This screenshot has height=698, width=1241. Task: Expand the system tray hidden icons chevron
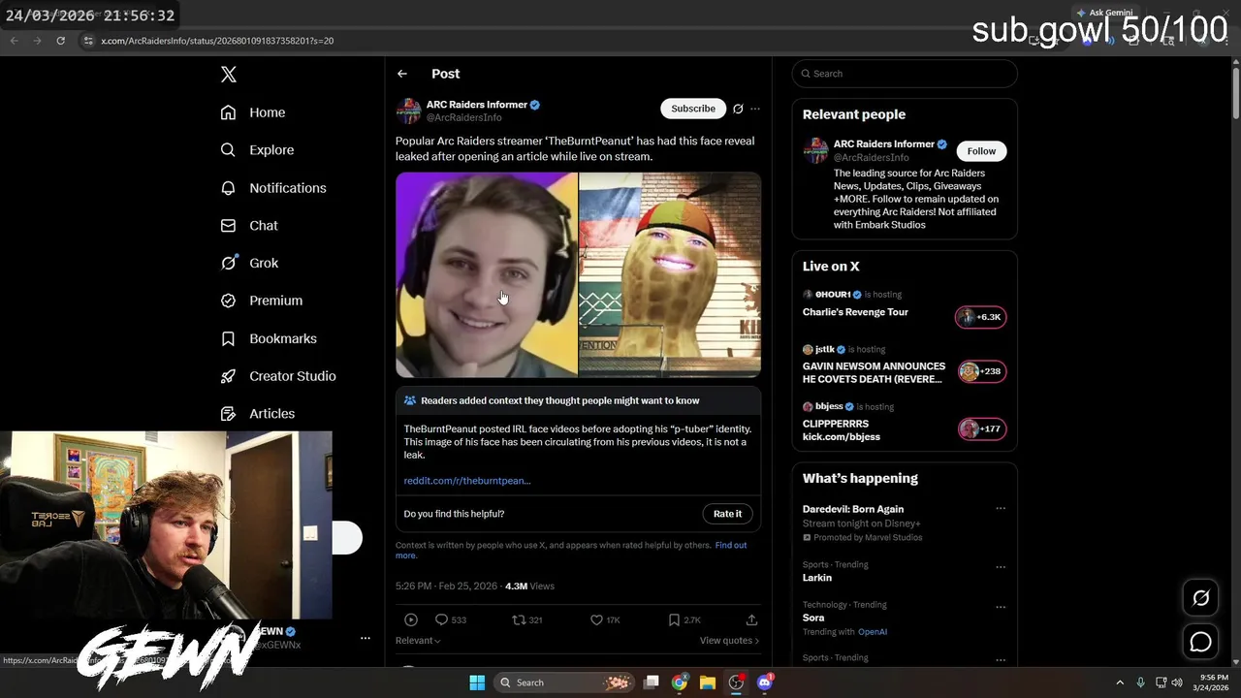coord(1119,682)
